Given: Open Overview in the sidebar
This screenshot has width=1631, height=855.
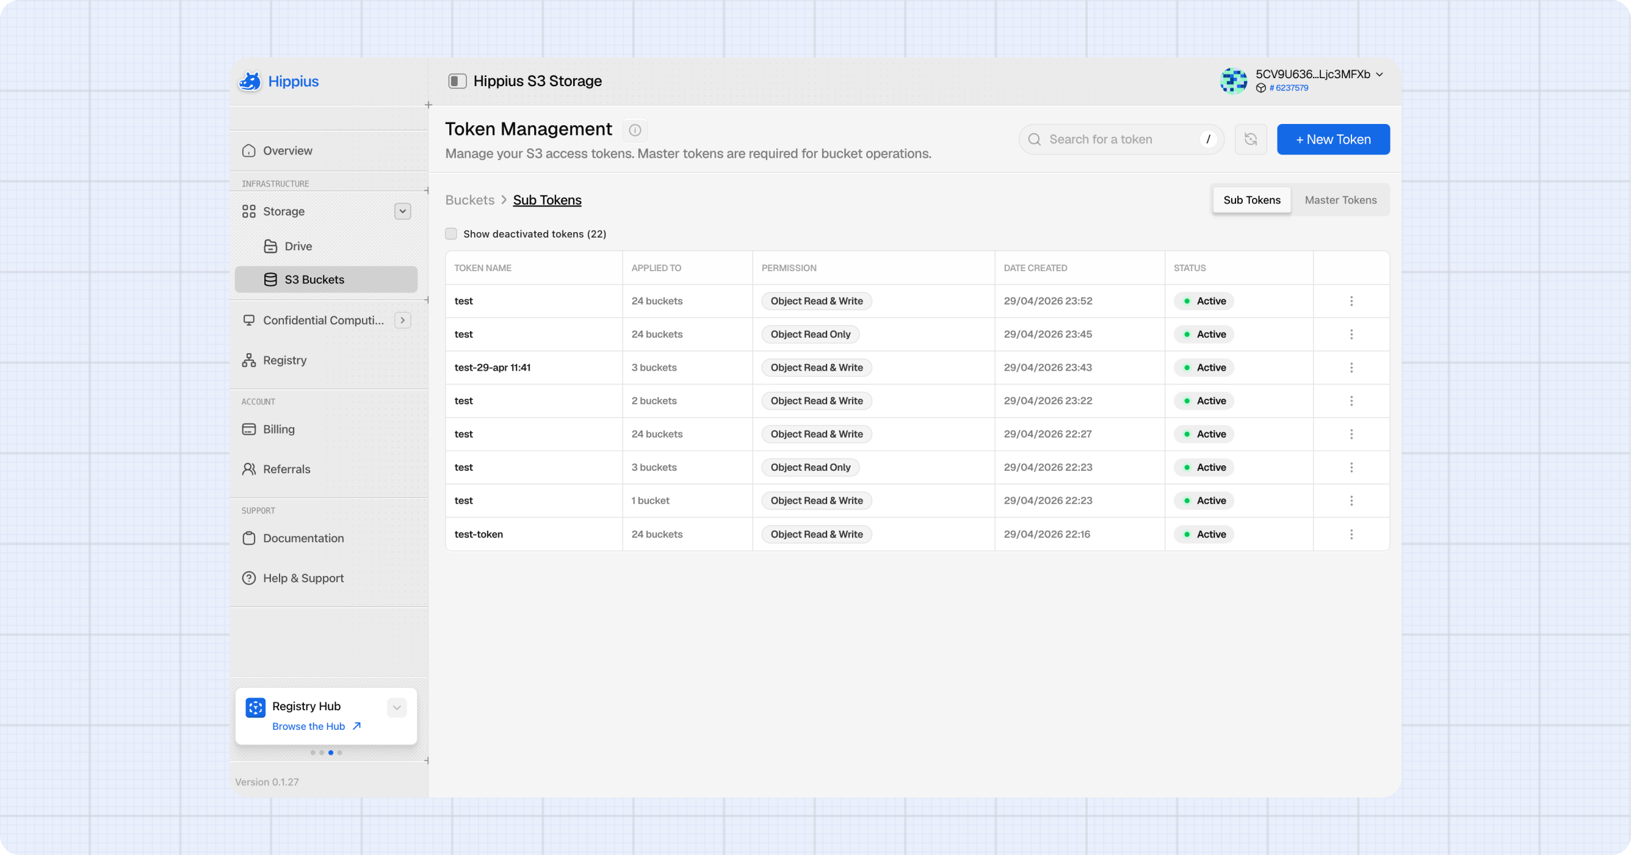Looking at the screenshot, I should coord(326,151).
